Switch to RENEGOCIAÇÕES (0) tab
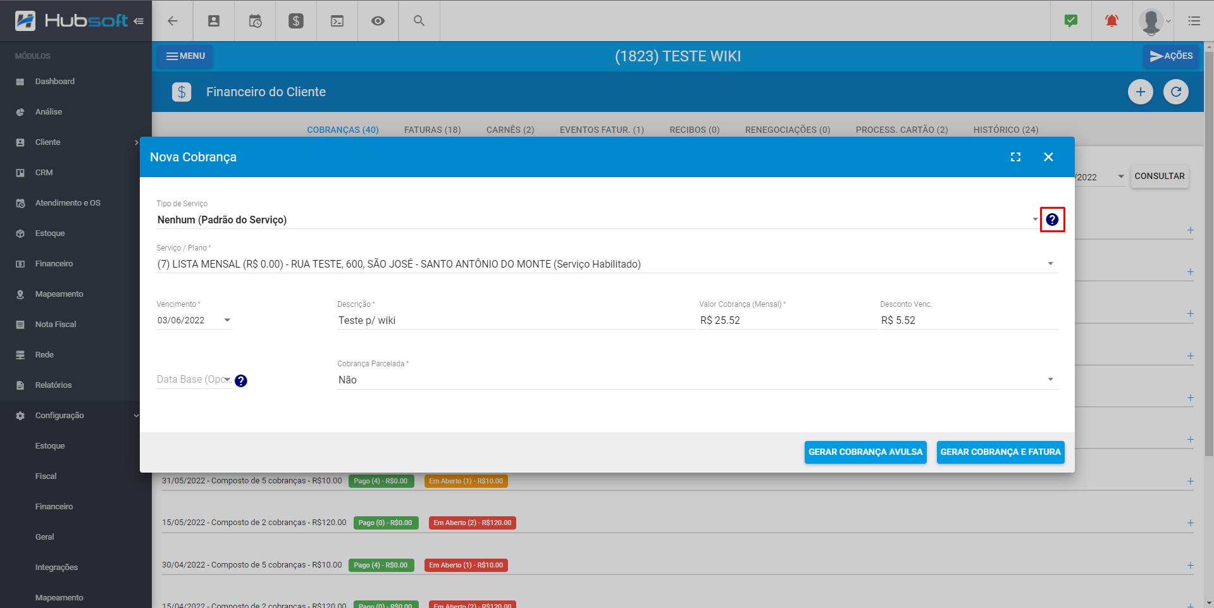This screenshot has height=608, width=1214. 788,130
